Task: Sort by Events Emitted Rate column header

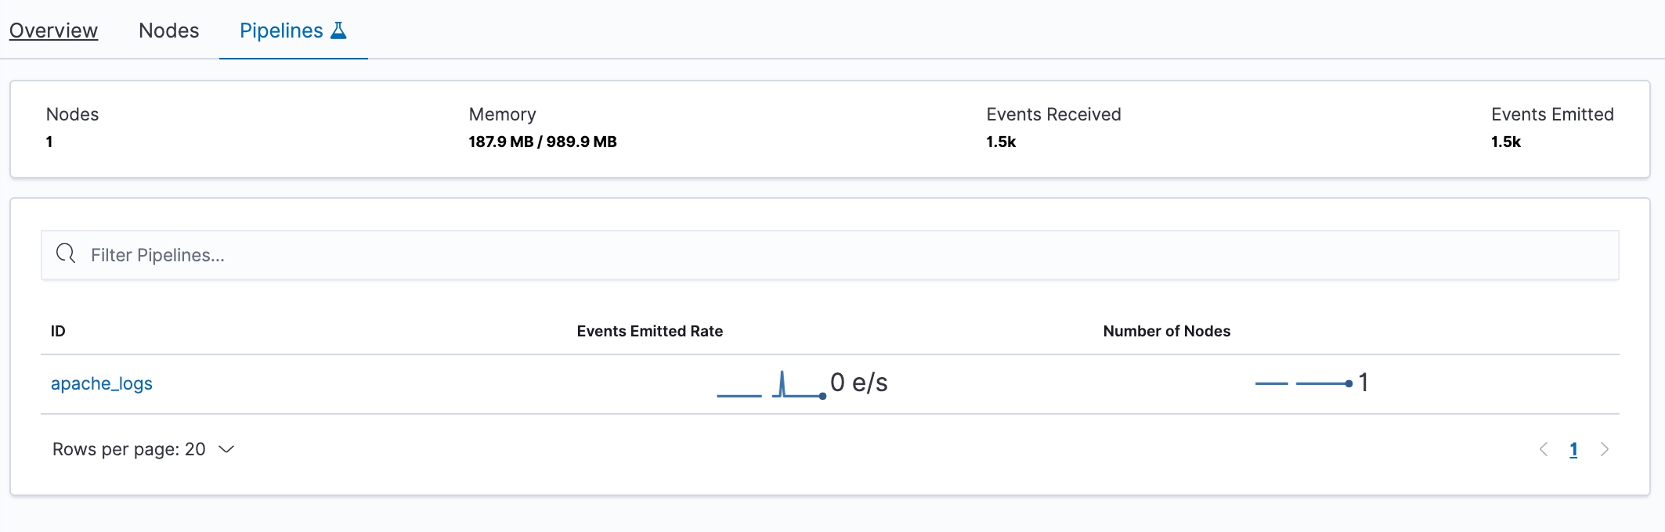Action: pyautogui.click(x=649, y=331)
